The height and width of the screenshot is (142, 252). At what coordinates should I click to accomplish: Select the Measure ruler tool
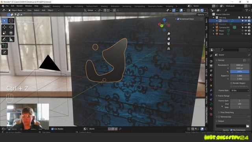click(x=11, y=39)
